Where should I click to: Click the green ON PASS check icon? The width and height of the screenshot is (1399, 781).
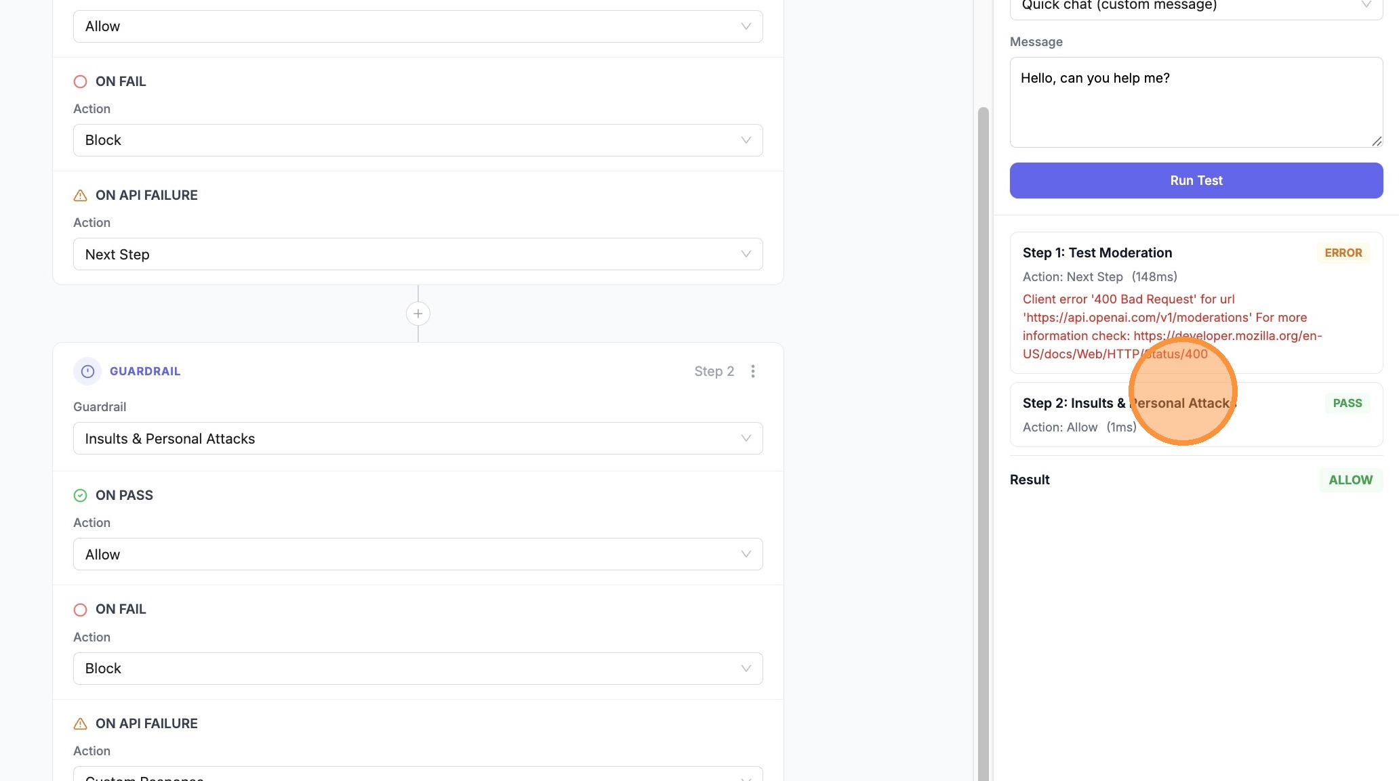[x=80, y=495]
